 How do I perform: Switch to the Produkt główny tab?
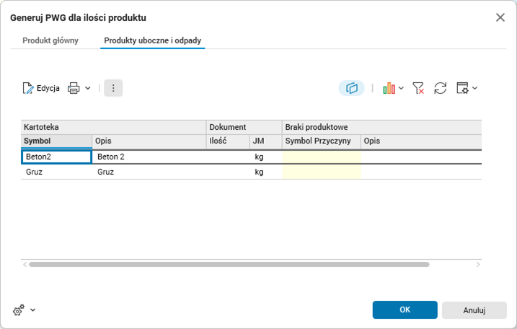[x=50, y=40]
